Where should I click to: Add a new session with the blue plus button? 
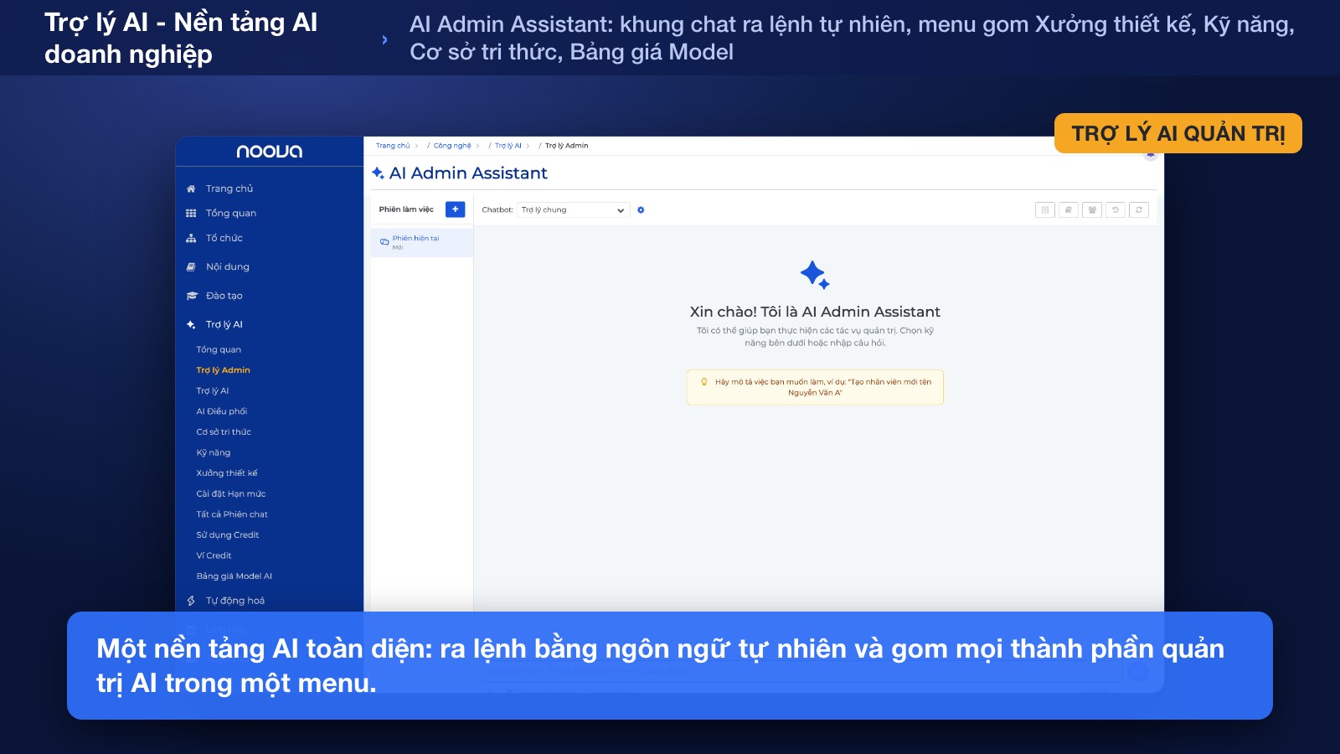pos(455,209)
